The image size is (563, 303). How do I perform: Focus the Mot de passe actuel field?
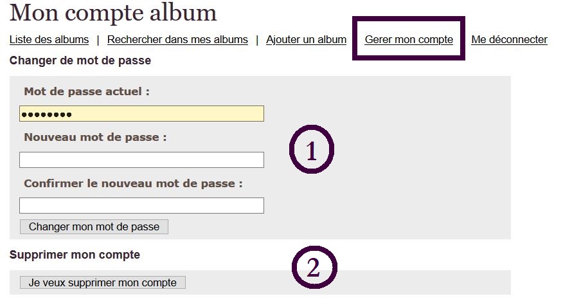tap(141, 114)
